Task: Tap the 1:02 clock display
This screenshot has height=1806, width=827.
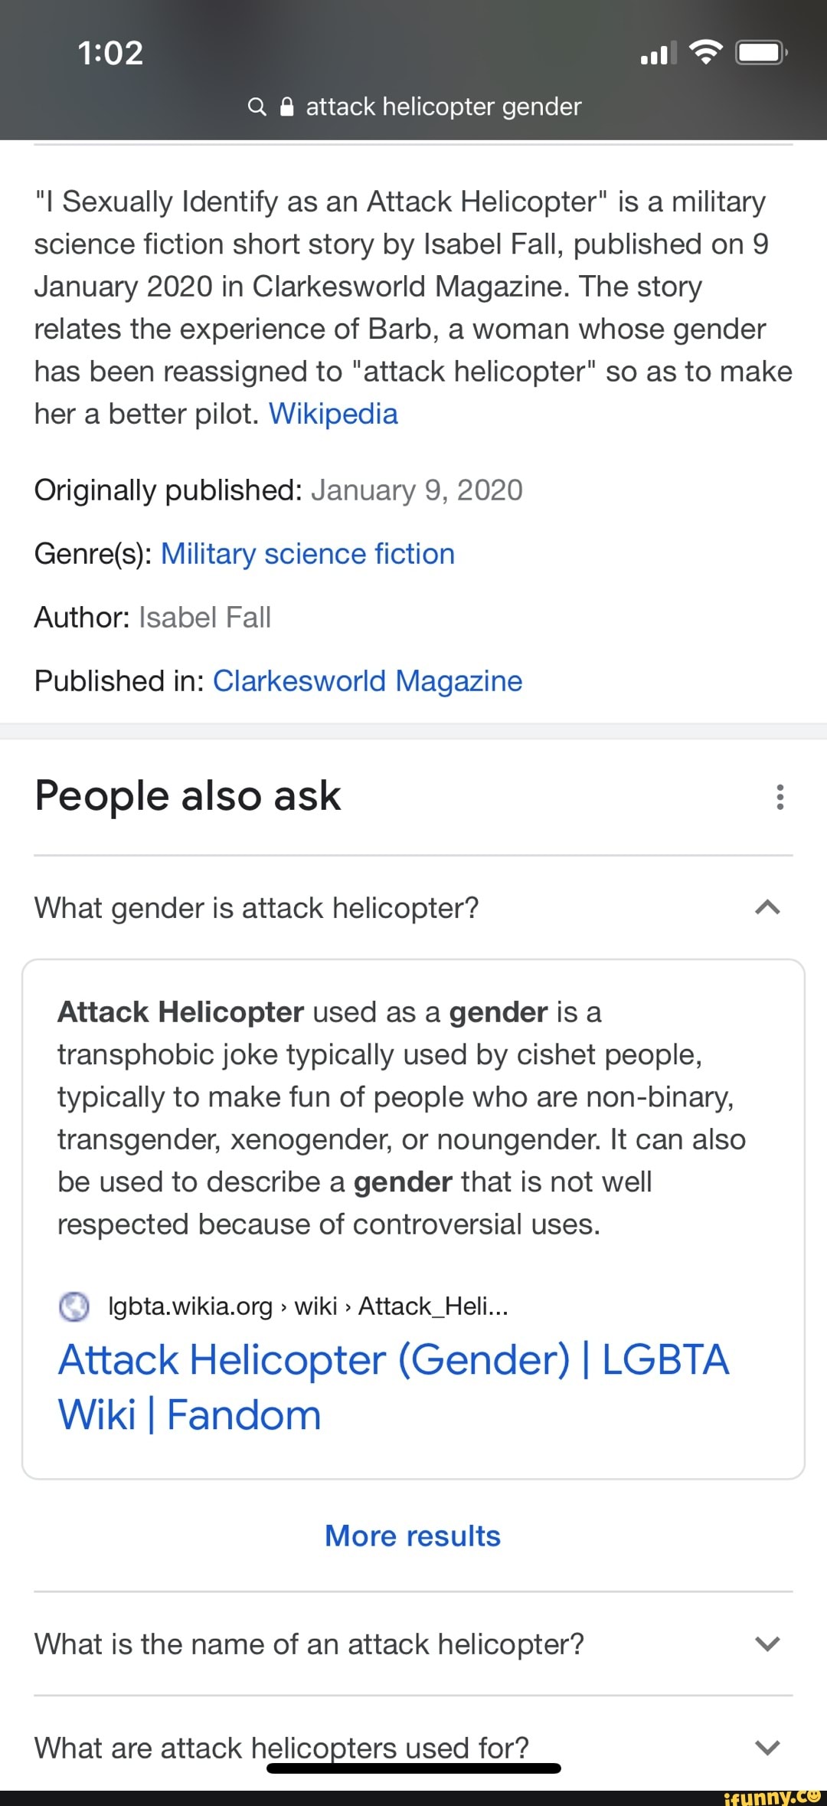Action: click(112, 52)
